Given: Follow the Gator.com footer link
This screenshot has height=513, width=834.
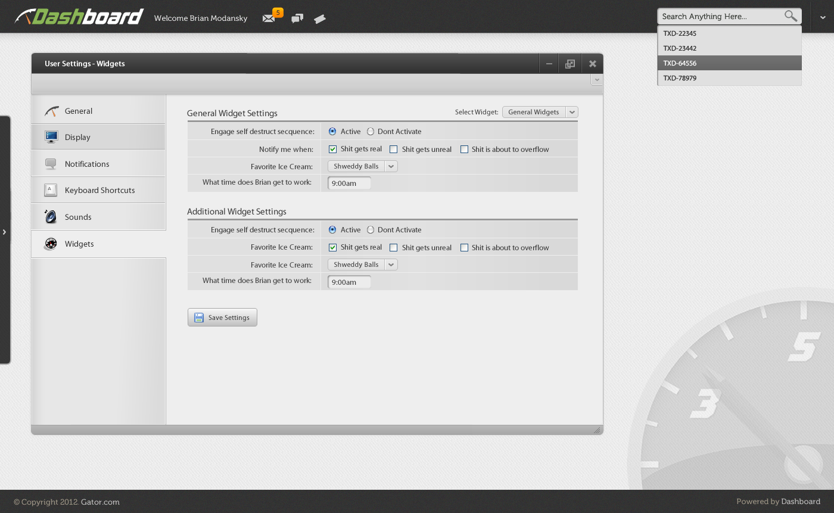Looking at the screenshot, I should pyautogui.click(x=100, y=502).
